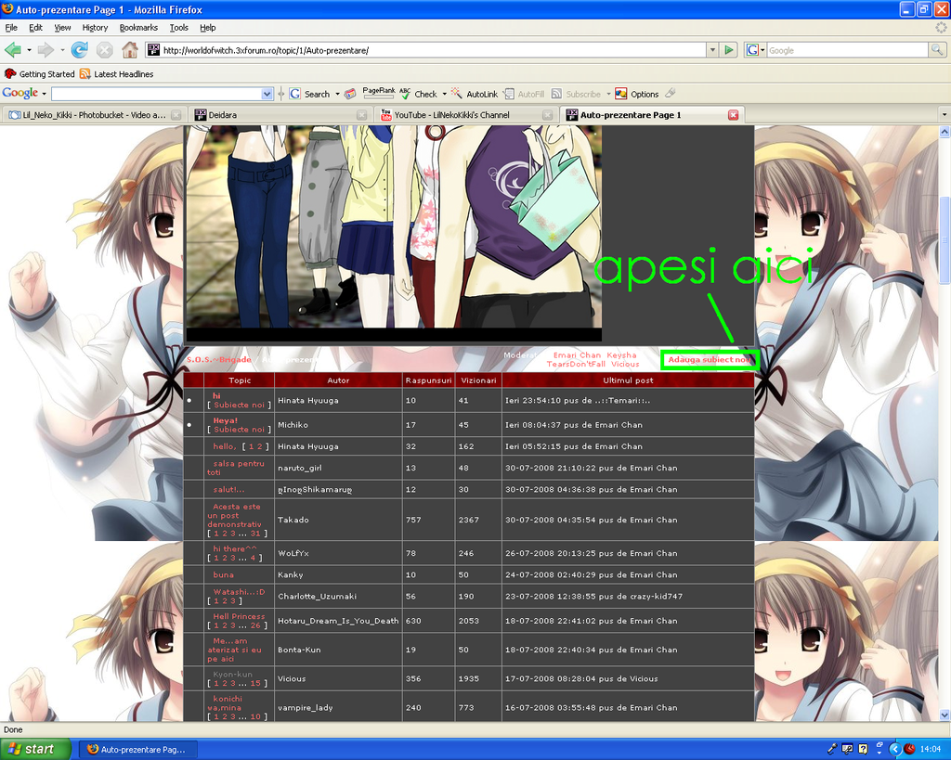Open the search engine selector dropdown
Viewport: 951px width, 760px height.
[x=755, y=50]
